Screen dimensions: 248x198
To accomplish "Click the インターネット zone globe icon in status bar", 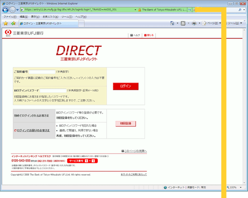I will click(165, 187).
